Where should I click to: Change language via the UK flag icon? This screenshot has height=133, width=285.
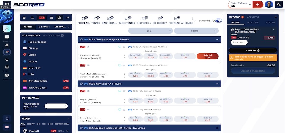coord(7,127)
